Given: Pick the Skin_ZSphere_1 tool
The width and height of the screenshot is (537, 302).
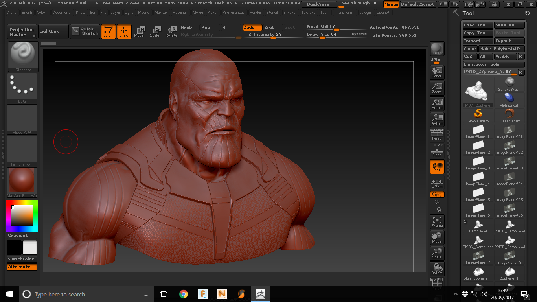Looking at the screenshot, I should [478, 273].
